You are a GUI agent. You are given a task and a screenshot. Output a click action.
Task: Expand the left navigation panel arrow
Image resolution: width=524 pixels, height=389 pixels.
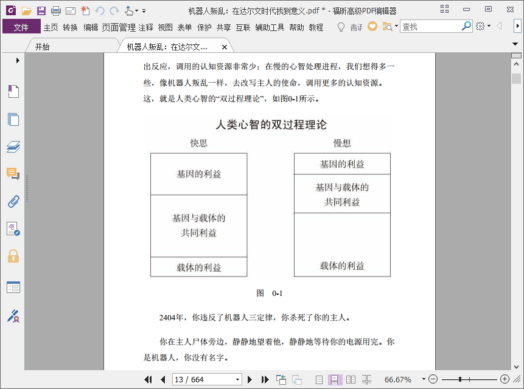click(18, 60)
